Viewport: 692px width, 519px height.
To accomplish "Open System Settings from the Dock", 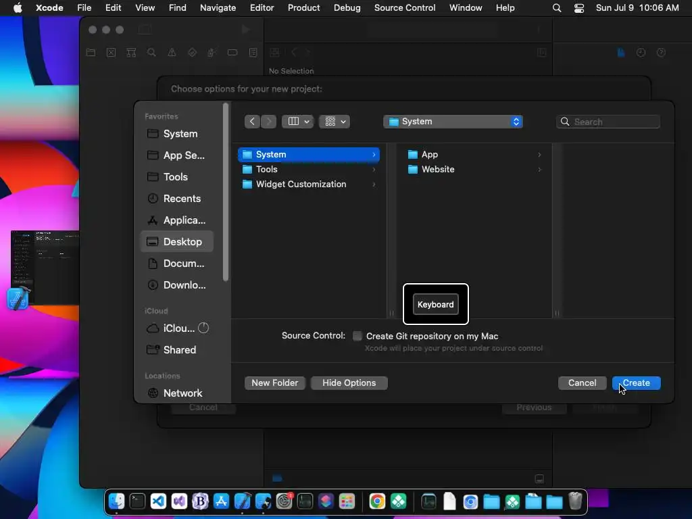I will click(x=285, y=501).
